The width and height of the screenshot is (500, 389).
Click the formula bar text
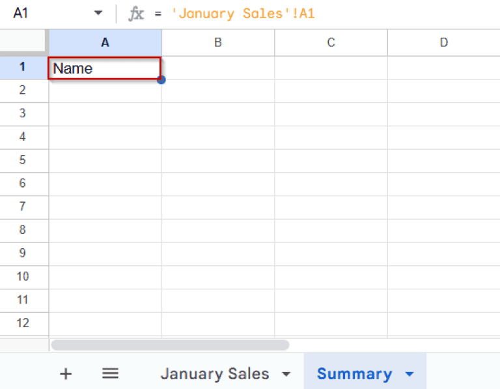(x=243, y=14)
